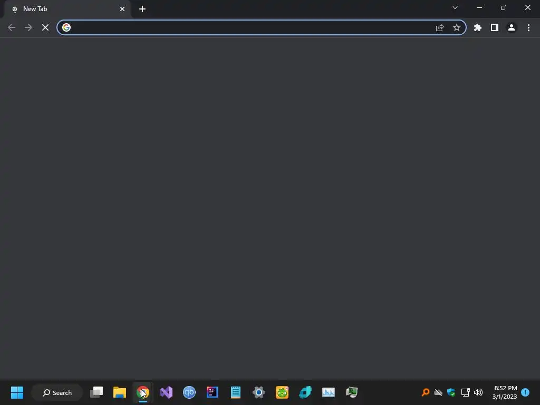Viewport: 540px width, 405px height.
Task: Open the volume speaker tray icon
Action: 478,392
